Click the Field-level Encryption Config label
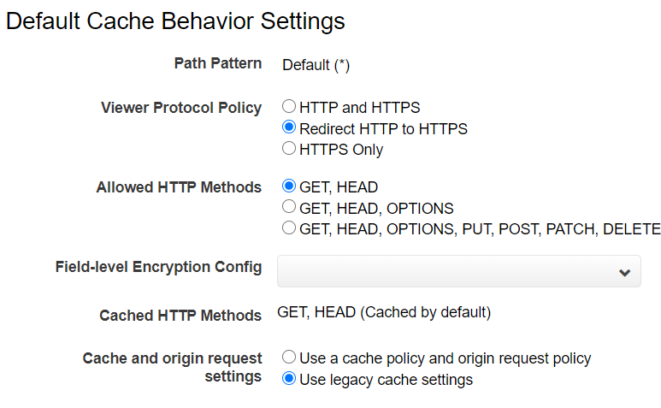661x408 pixels. coord(158,267)
